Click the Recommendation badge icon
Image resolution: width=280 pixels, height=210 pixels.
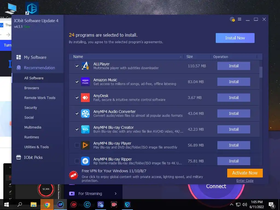point(19,68)
